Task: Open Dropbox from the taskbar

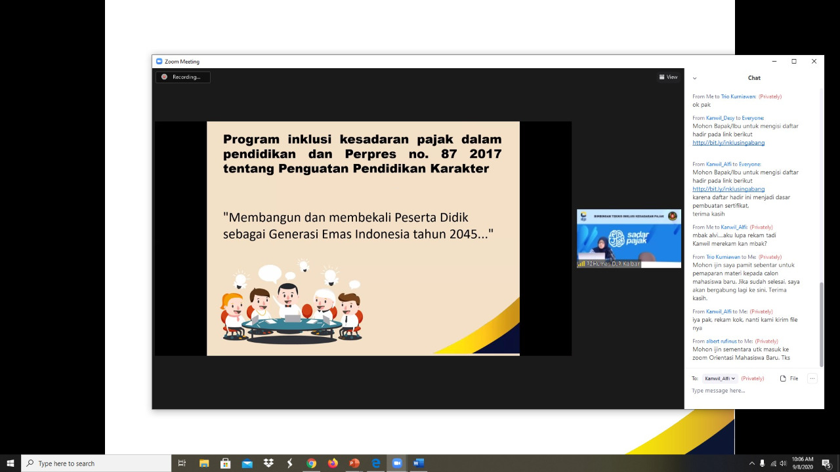Action: tap(268, 463)
